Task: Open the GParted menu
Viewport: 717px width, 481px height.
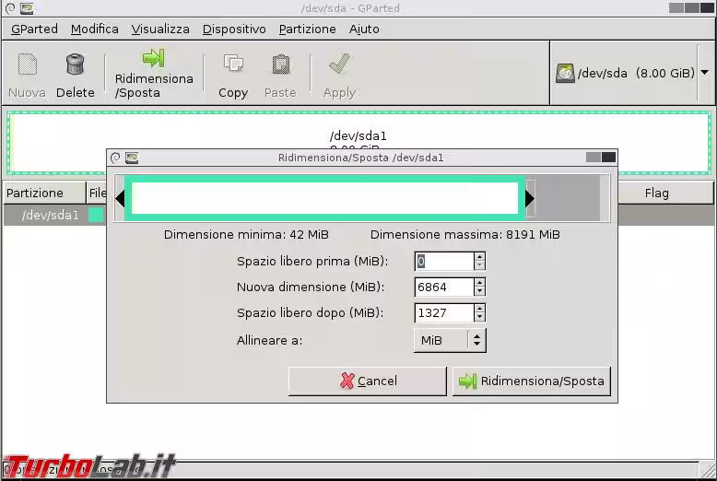Action: (34, 29)
